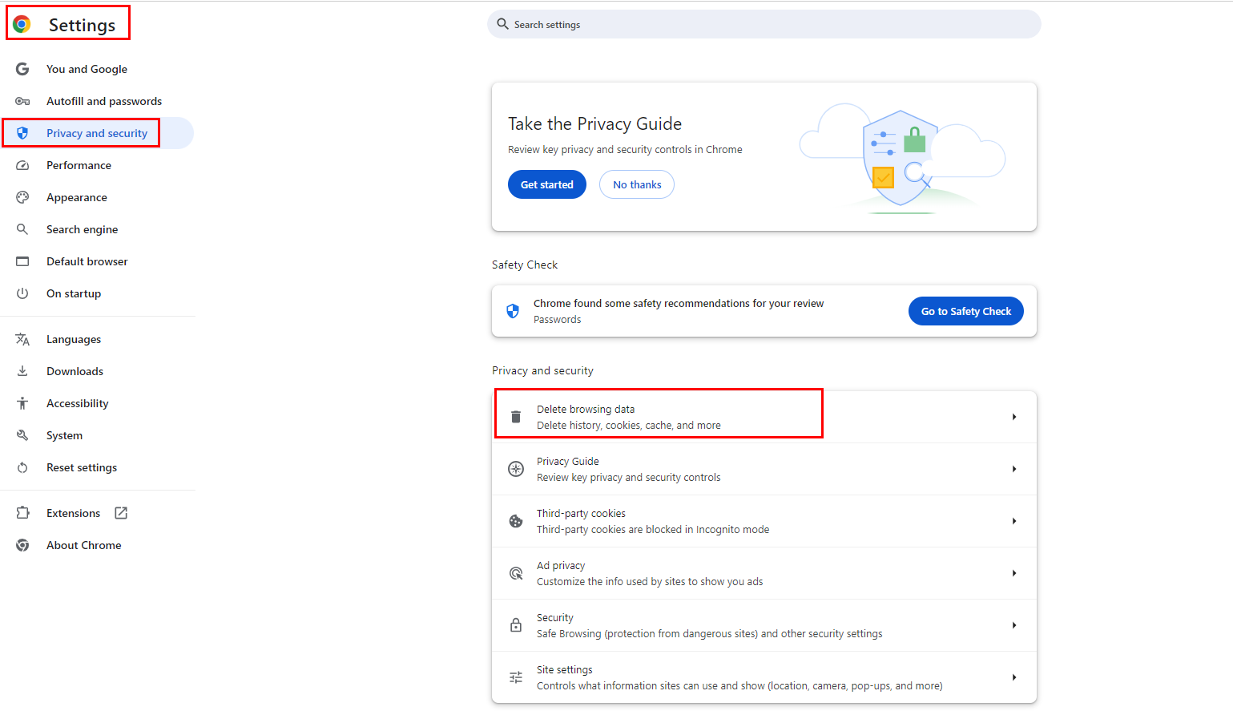Open the Search engine settings section
Viewport: 1233px width, 711px height.
[82, 229]
